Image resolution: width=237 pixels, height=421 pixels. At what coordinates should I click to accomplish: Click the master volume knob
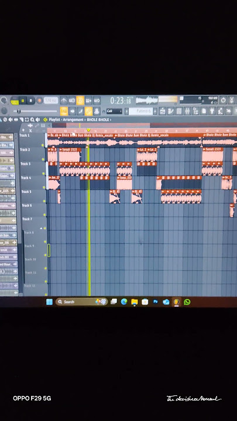pos(4,100)
